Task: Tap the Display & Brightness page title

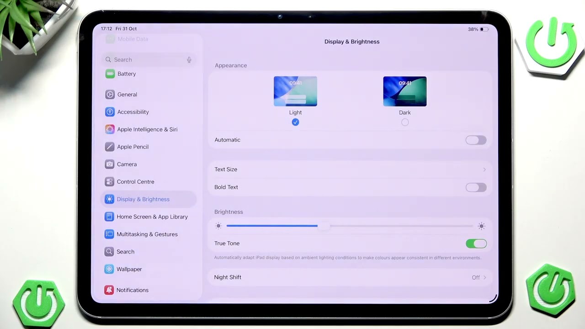Action: 352,42
